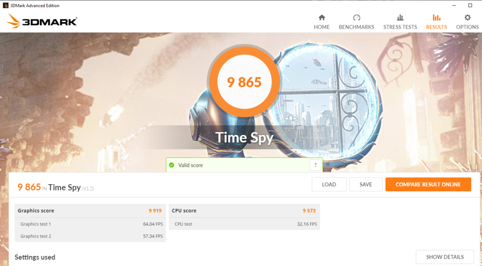Click the Compare Result Online button
Image resolution: width=482 pixels, height=266 pixels.
coord(428,185)
